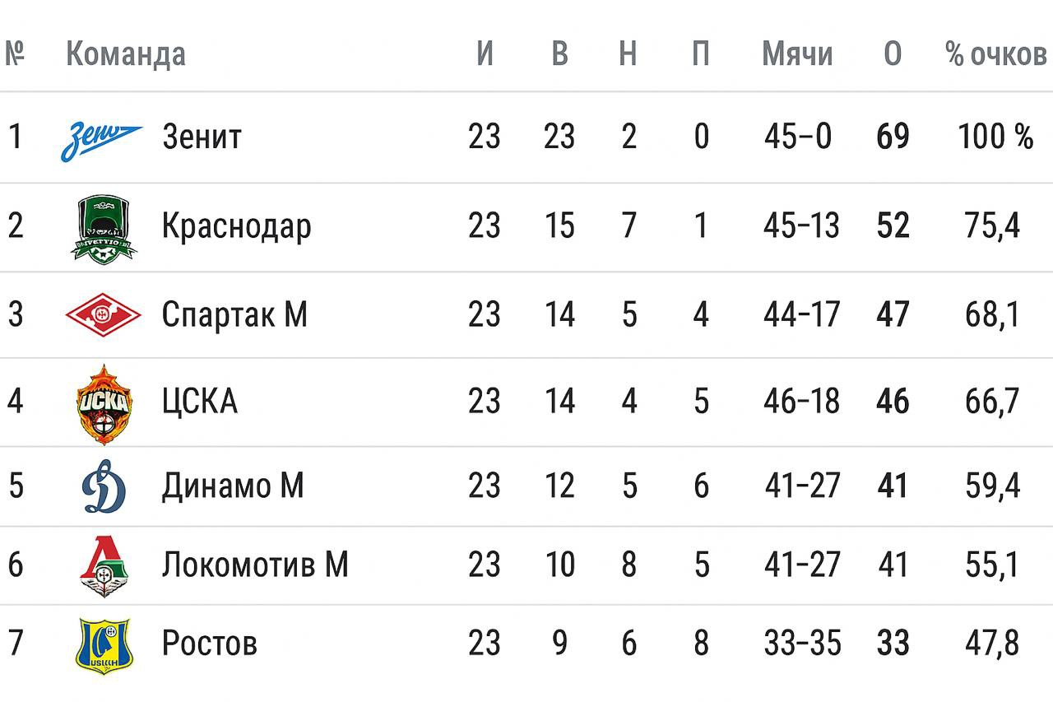Click the Rostov yellow-blue crest
The image size is (1053, 702).
coord(104,646)
